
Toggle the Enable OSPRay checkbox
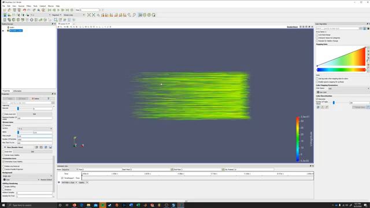pyautogui.click(x=3, y=187)
